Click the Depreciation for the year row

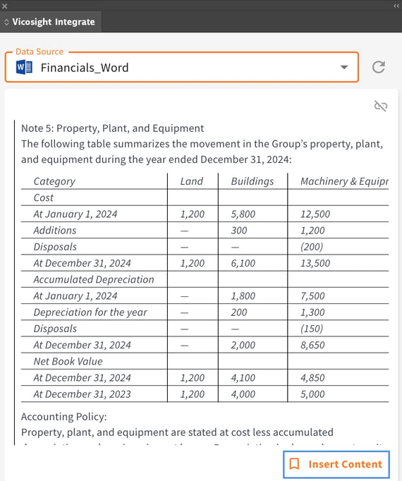point(205,312)
